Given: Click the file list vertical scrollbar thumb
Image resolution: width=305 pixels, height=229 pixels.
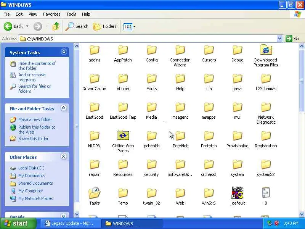Looking at the screenshot, I should coord(302,81).
